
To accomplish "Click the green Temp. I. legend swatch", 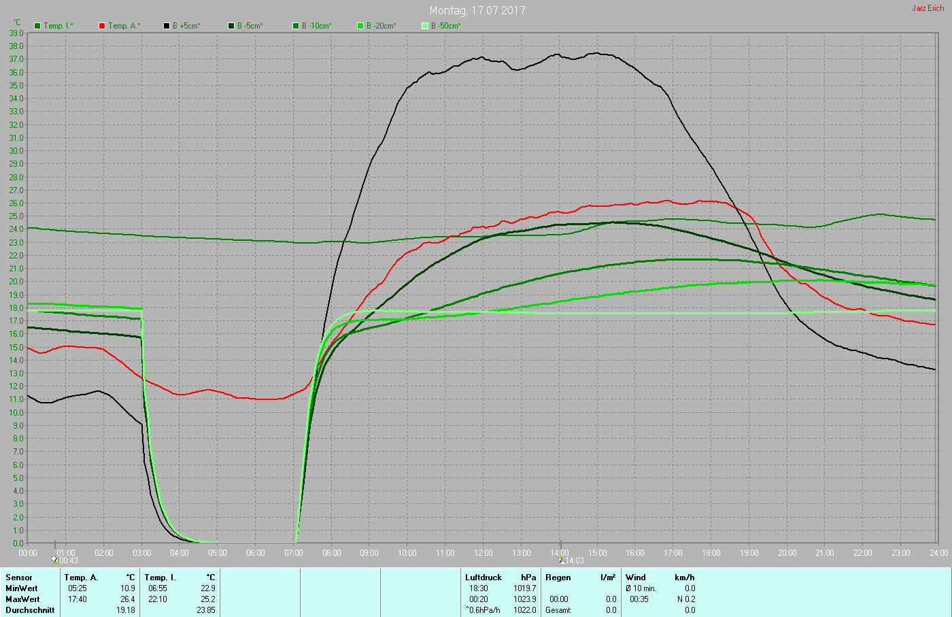I will tap(37, 26).
